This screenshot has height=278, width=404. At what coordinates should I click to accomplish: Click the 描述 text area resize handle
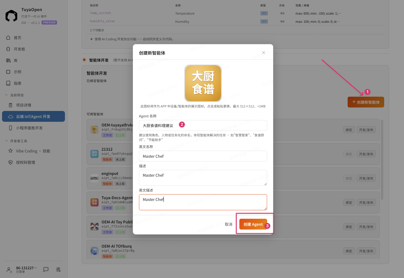click(x=265, y=184)
